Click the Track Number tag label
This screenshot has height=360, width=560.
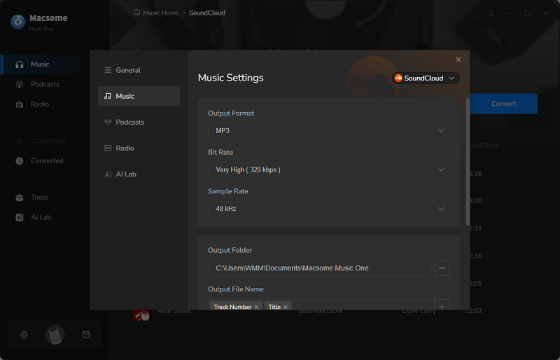point(233,307)
